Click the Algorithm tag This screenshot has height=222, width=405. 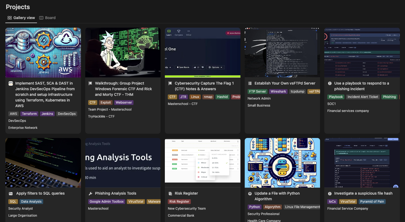(x=273, y=207)
